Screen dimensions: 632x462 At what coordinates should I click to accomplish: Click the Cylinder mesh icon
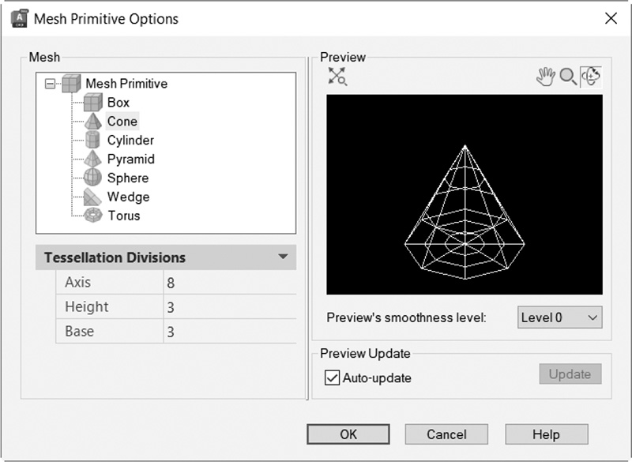92,140
